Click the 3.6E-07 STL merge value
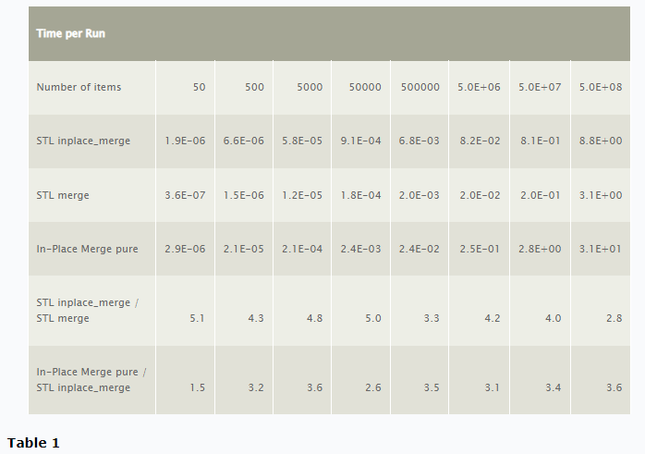The image size is (645, 454). click(185, 195)
